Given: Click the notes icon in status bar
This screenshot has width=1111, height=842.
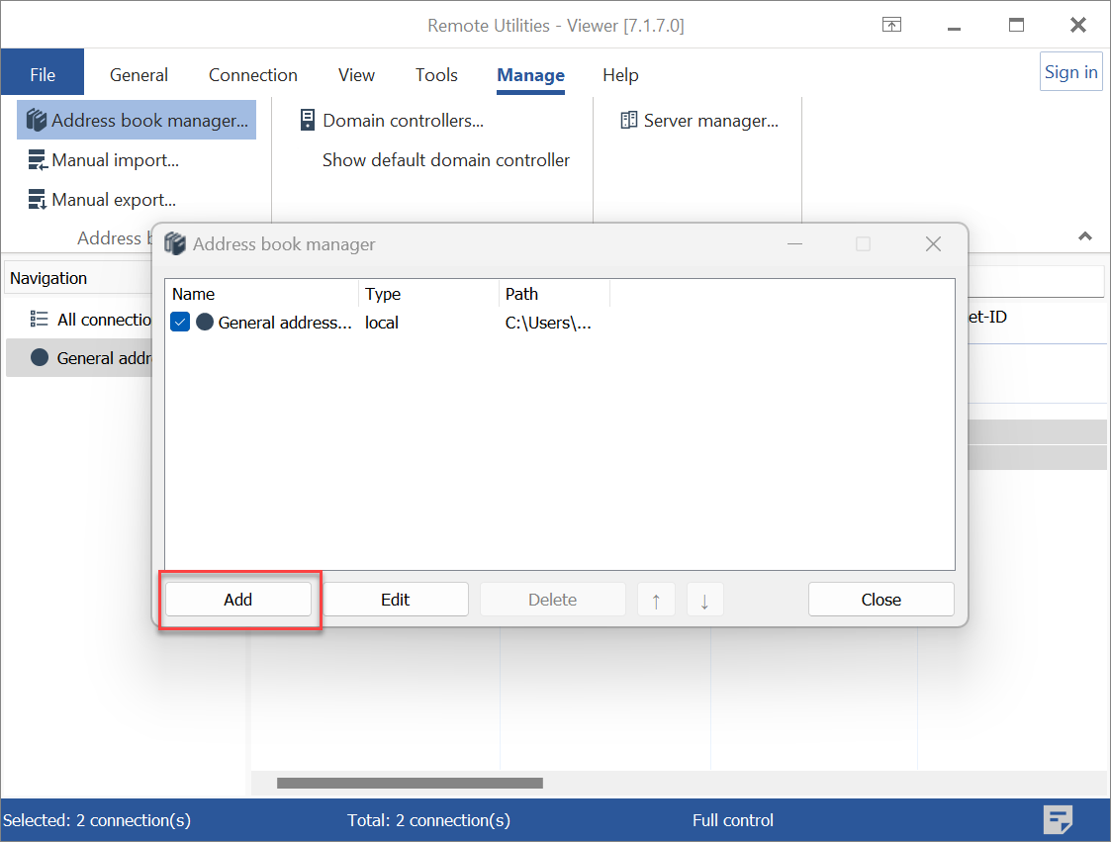Looking at the screenshot, I should tap(1059, 819).
